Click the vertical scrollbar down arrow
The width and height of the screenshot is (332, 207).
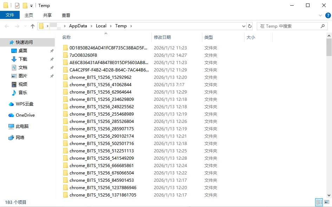[x=329, y=195]
